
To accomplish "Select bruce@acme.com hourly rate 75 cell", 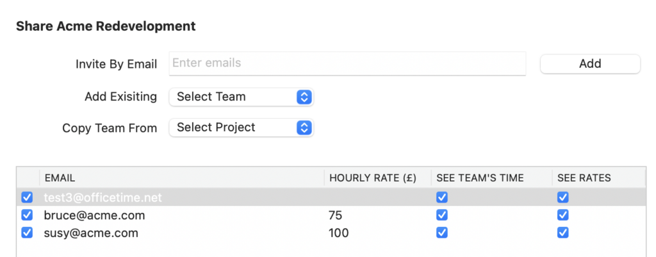I will (x=335, y=215).
